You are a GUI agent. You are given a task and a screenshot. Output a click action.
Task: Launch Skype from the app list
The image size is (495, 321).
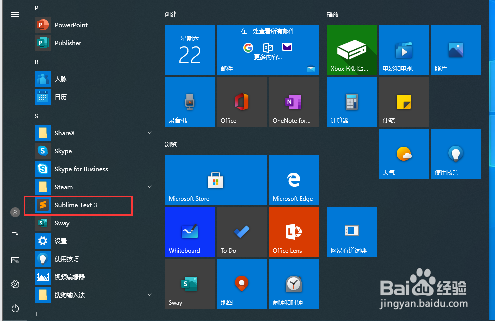(94, 151)
